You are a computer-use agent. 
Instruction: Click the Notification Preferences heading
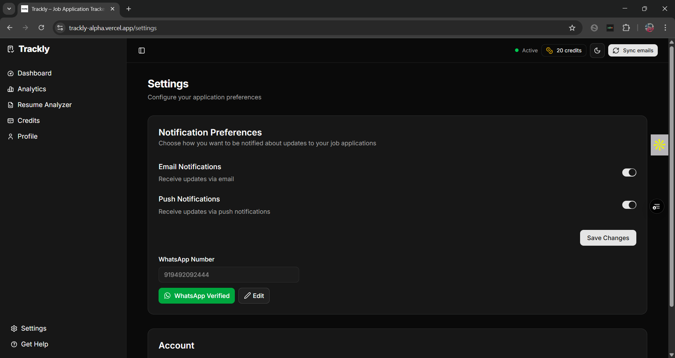210,132
